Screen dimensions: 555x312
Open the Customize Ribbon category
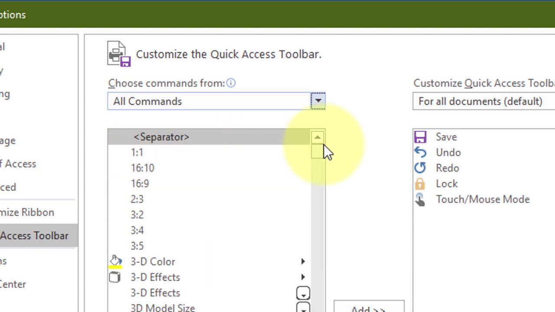(27, 212)
